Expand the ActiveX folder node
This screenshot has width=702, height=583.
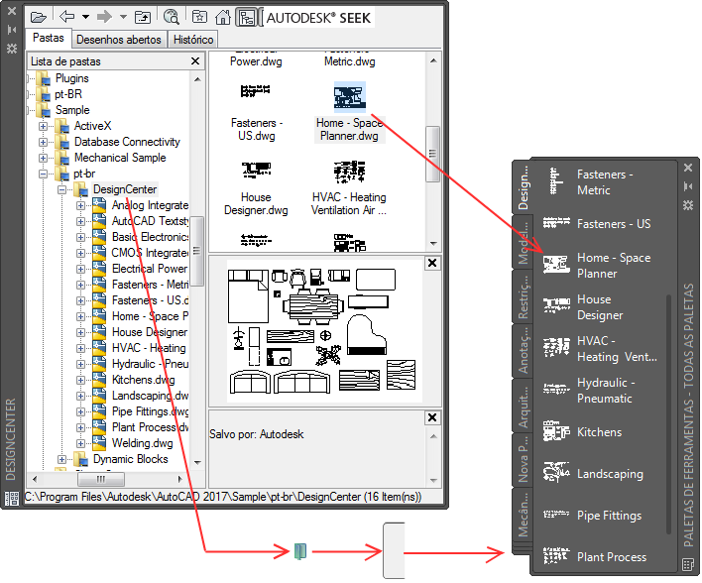tap(43, 126)
